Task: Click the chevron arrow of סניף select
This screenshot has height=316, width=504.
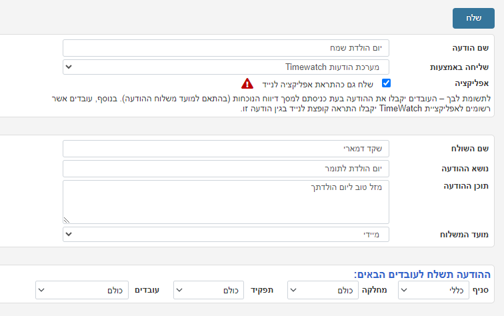Action: tap(405, 290)
